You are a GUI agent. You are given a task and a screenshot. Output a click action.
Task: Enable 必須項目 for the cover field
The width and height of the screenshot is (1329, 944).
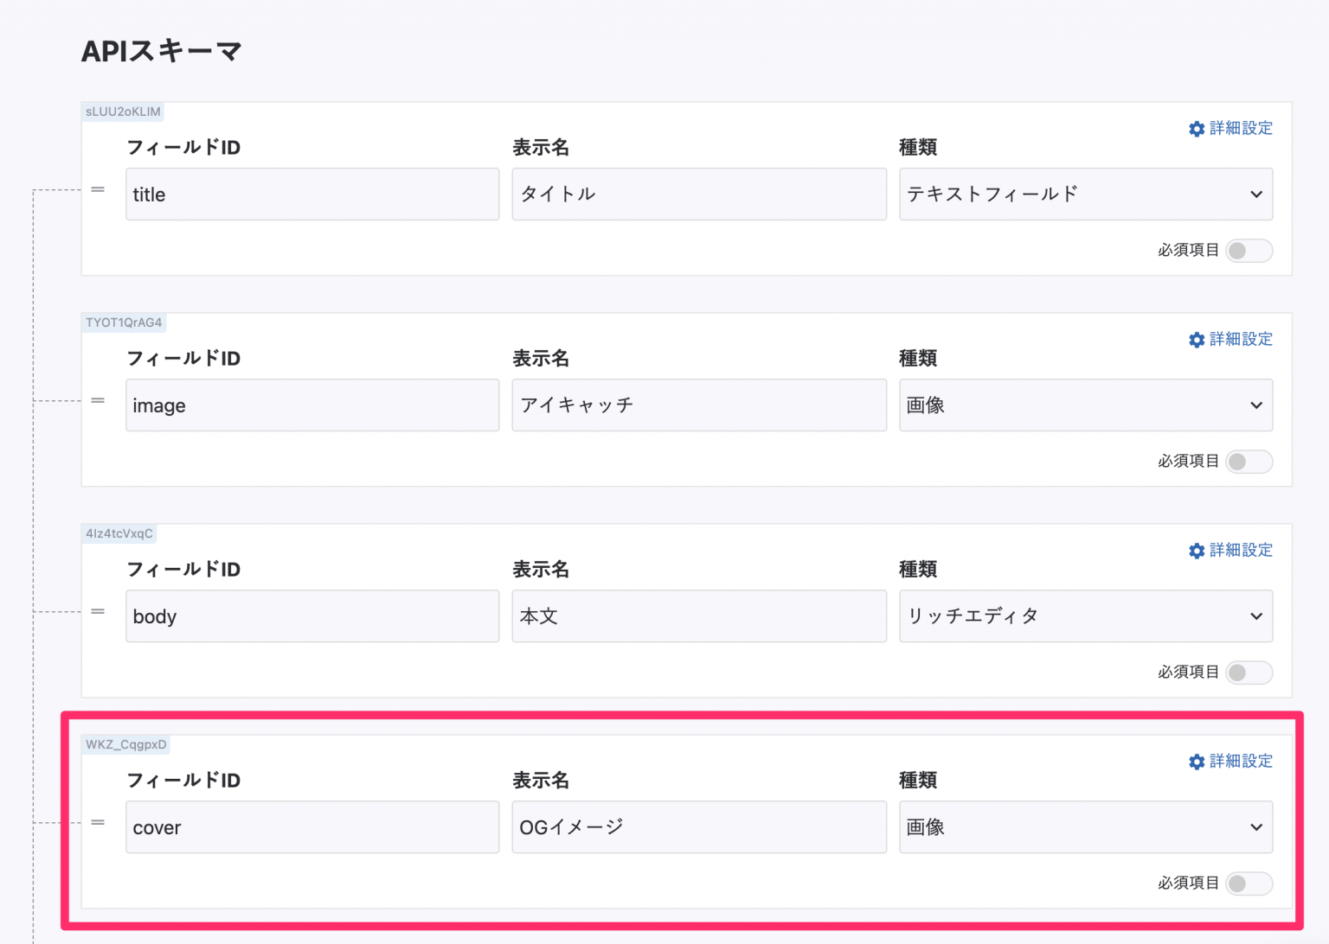(1249, 883)
